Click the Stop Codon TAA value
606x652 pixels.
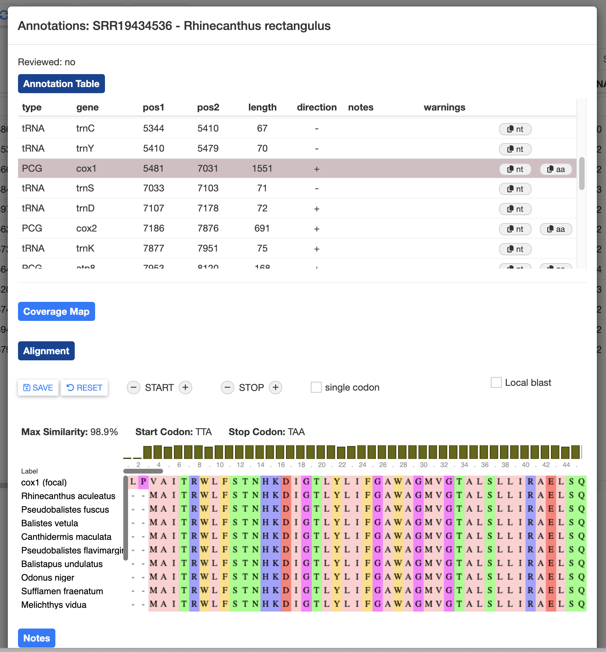click(x=296, y=432)
